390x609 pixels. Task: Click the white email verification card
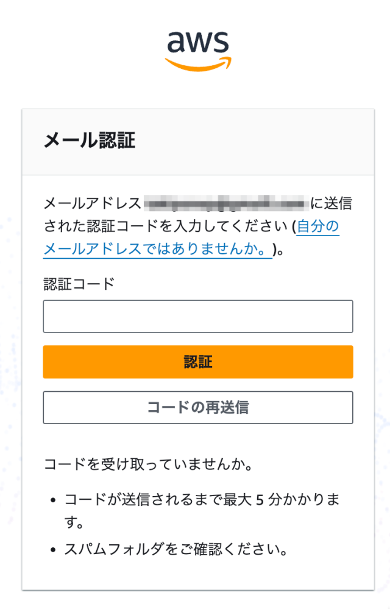click(x=198, y=342)
